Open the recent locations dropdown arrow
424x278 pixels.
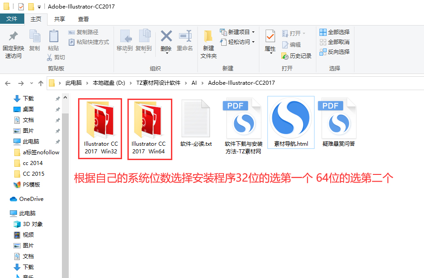[x=32, y=83]
